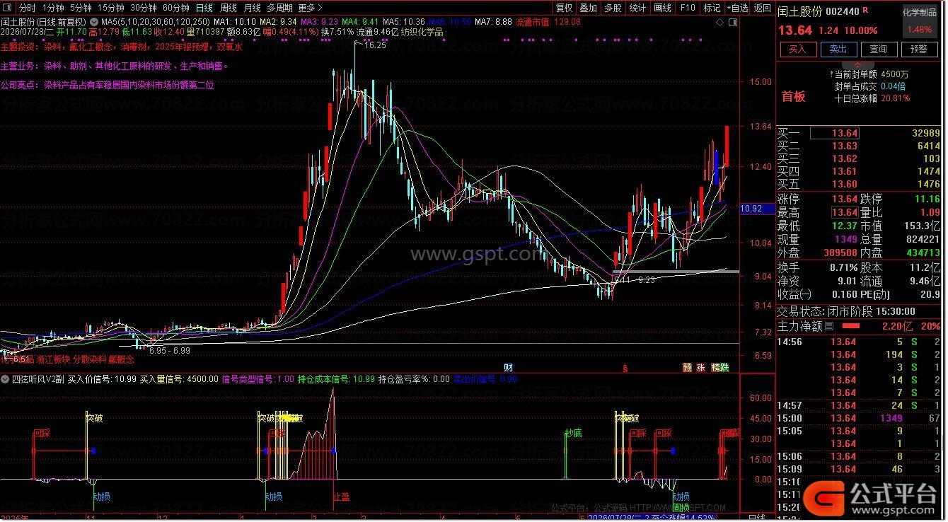
Task: Click the 公司亮点 description line
Action: coord(108,85)
